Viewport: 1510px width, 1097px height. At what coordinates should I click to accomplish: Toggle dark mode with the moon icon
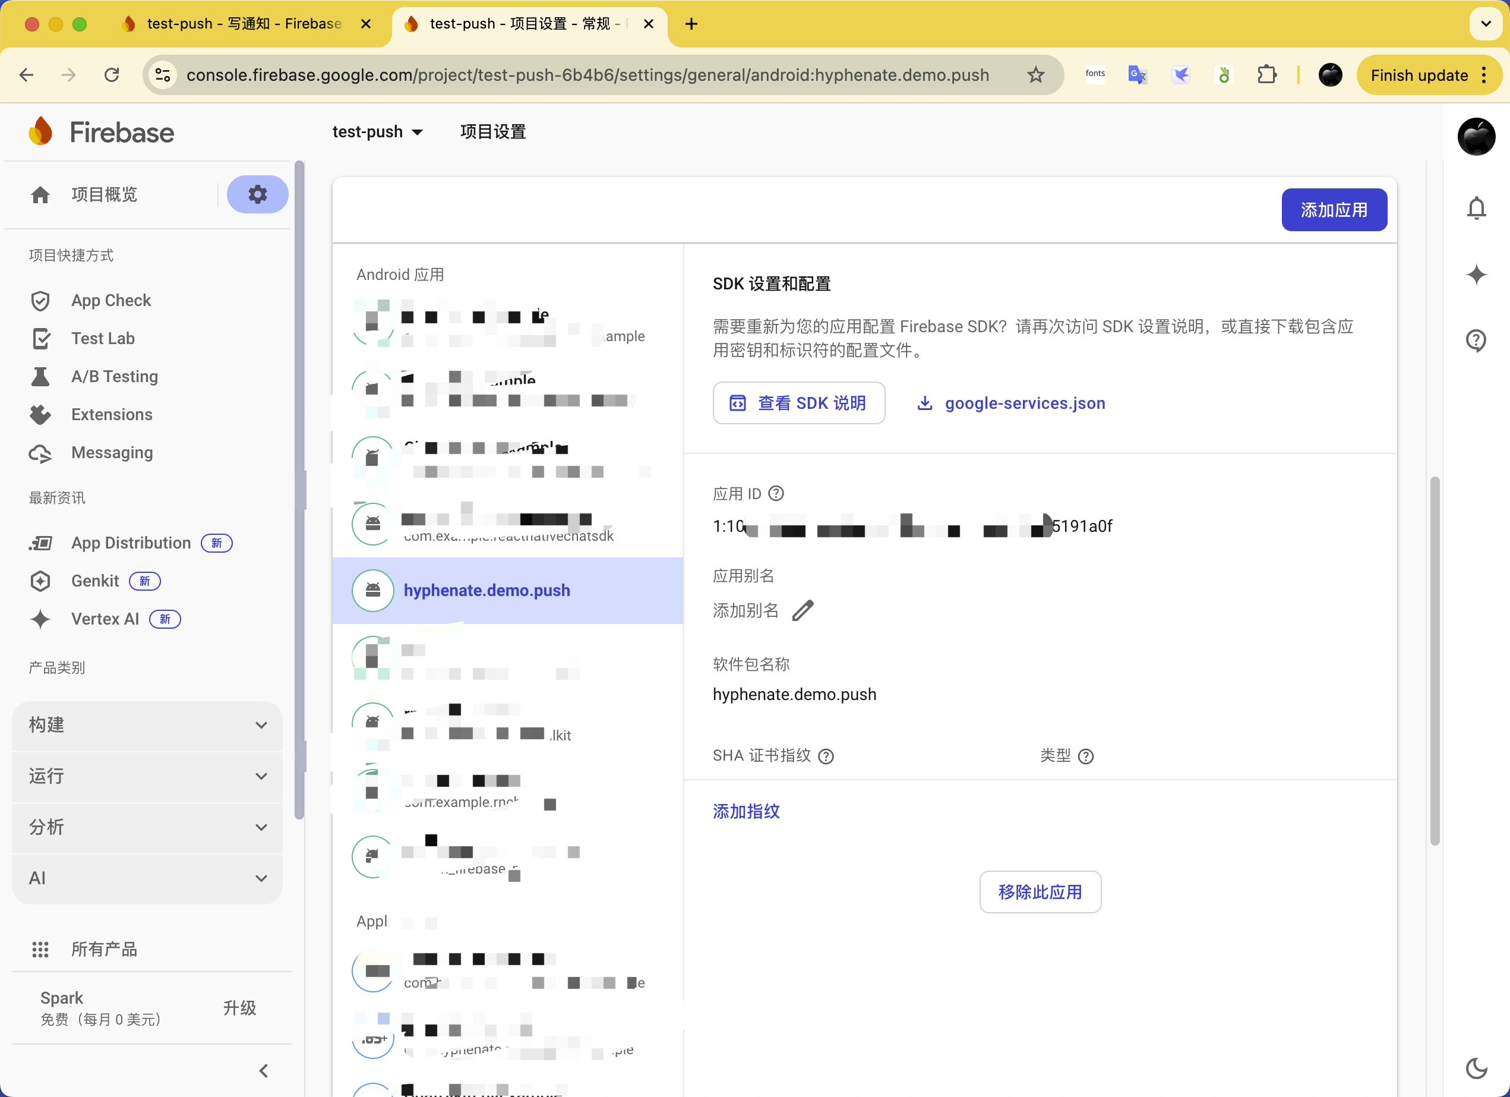[1476, 1068]
